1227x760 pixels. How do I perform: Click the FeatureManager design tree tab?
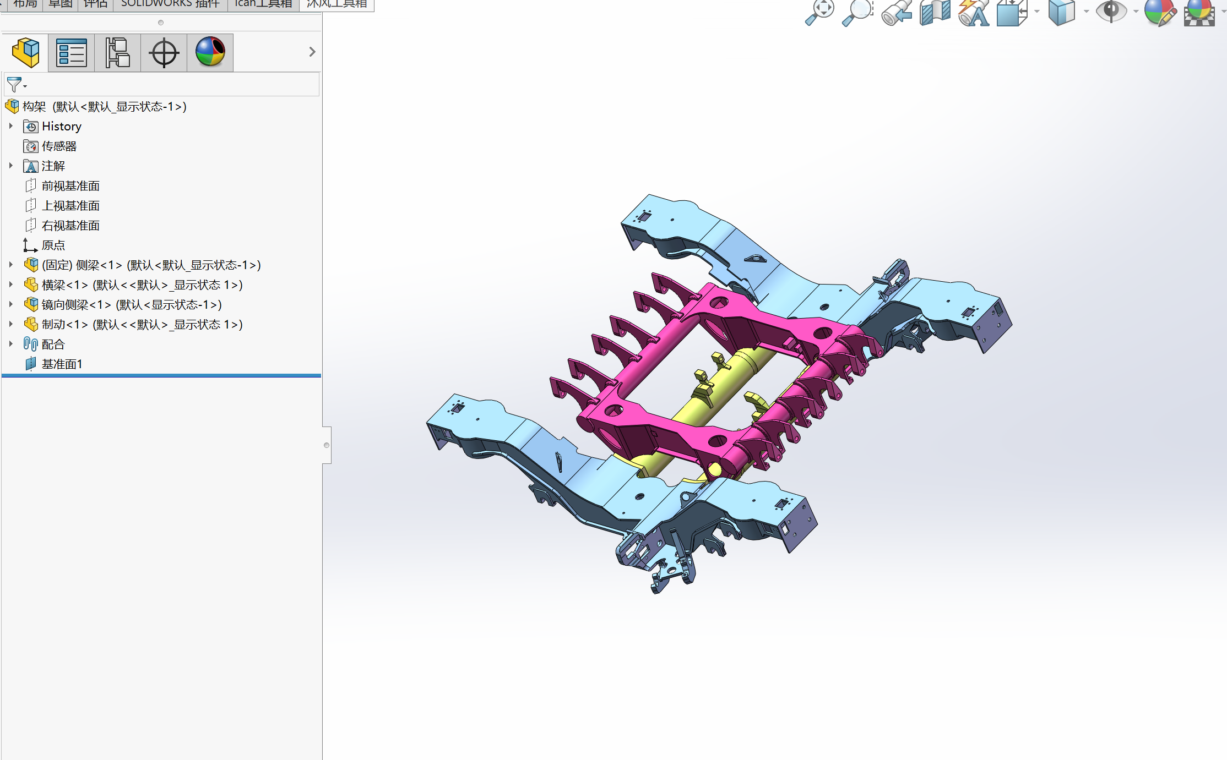pyautogui.click(x=25, y=53)
